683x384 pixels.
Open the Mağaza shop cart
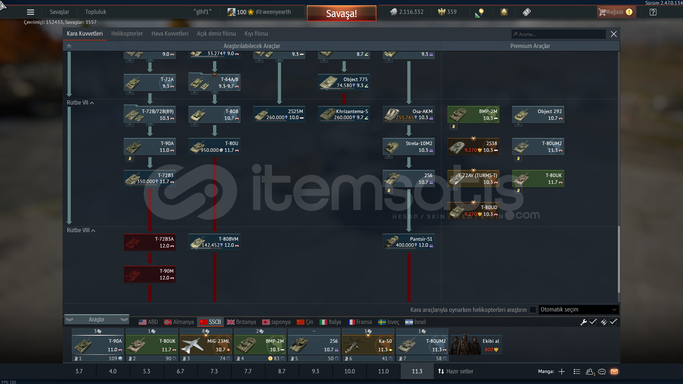click(616, 12)
